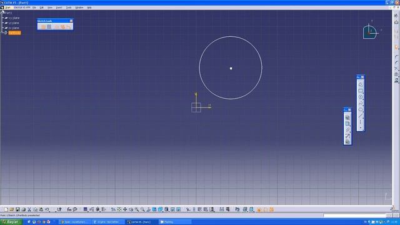Image resolution: width=400 pixels, height=225 pixels.
Task: Toggle Geometrical Constraints in Sketch tools
Action: [x=62, y=27]
